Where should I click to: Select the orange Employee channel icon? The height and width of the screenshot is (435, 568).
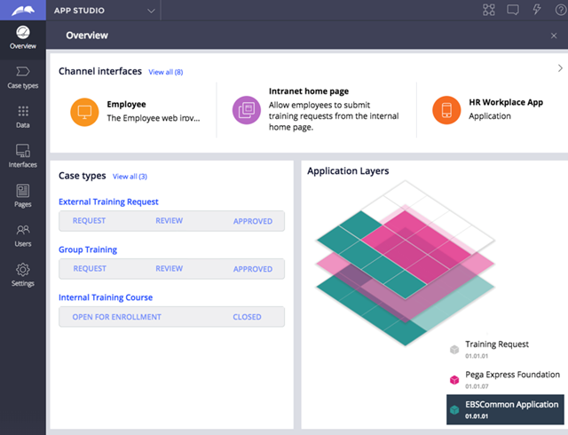click(x=85, y=110)
